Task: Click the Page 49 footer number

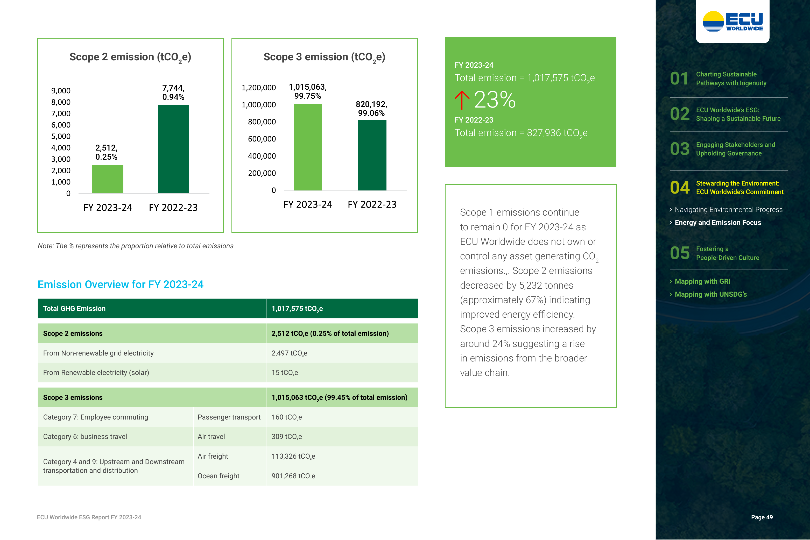Action: pos(762,517)
